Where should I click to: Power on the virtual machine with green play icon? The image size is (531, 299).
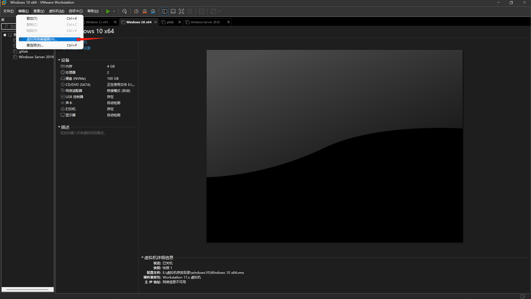(108, 11)
